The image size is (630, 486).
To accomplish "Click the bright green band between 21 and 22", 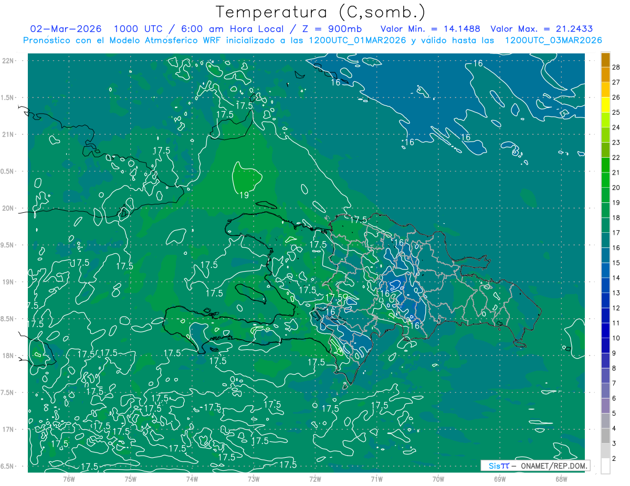I will point(605,165).
